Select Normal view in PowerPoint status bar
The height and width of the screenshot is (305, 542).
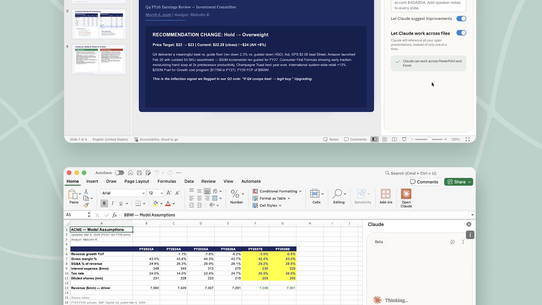coord(374,139)
